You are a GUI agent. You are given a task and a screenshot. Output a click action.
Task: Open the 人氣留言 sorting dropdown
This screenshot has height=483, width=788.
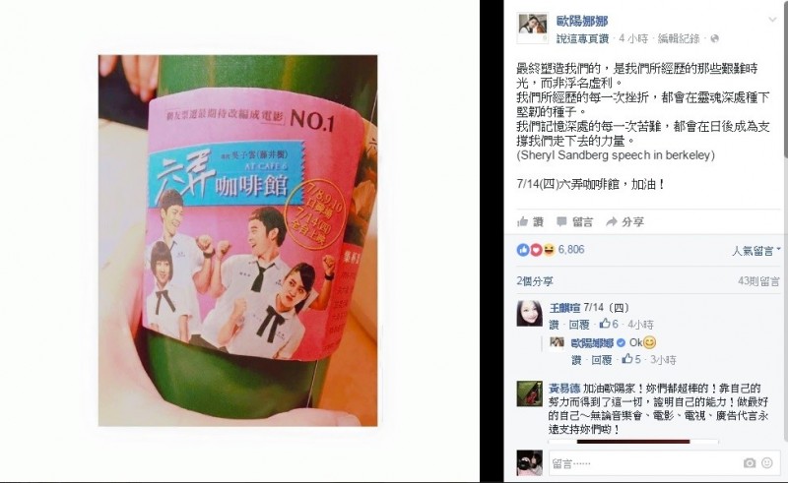pos(755,251)
